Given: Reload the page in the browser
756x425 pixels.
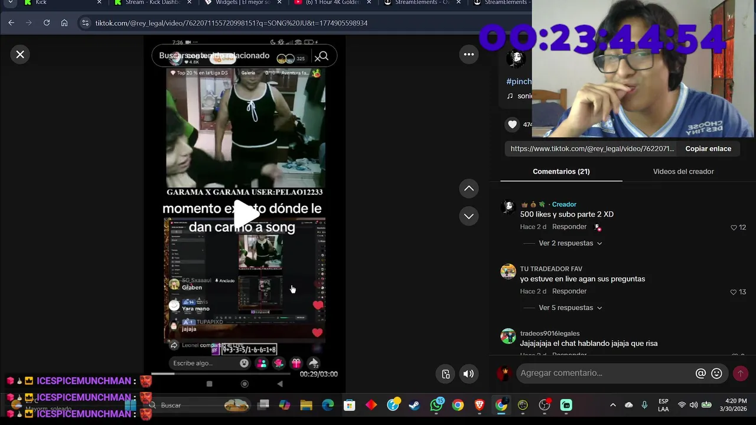Looking at the screenshot, I should coord(46,22).
